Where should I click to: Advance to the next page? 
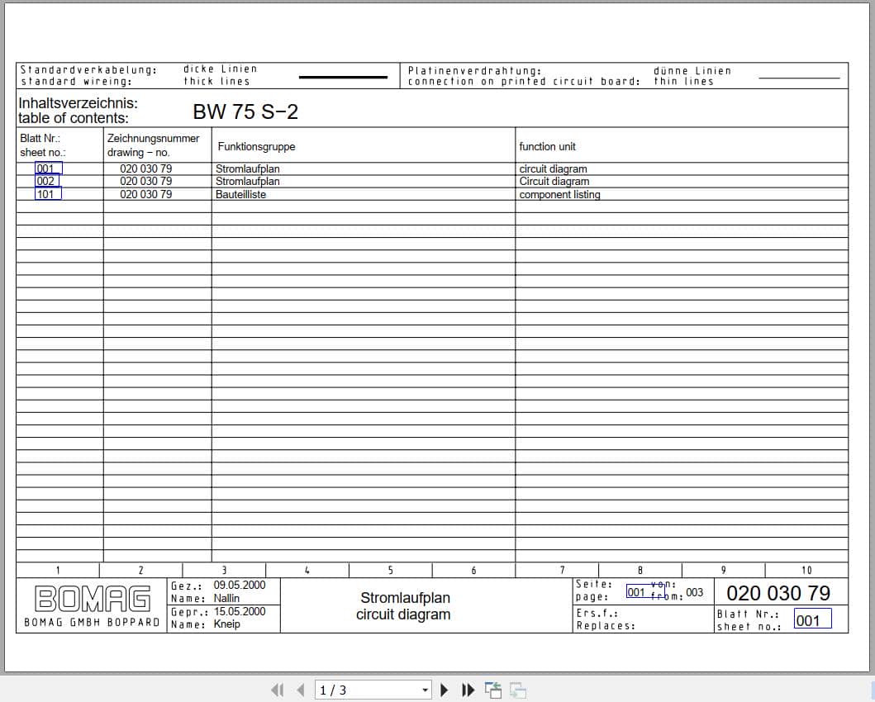[x=445, y=690]
